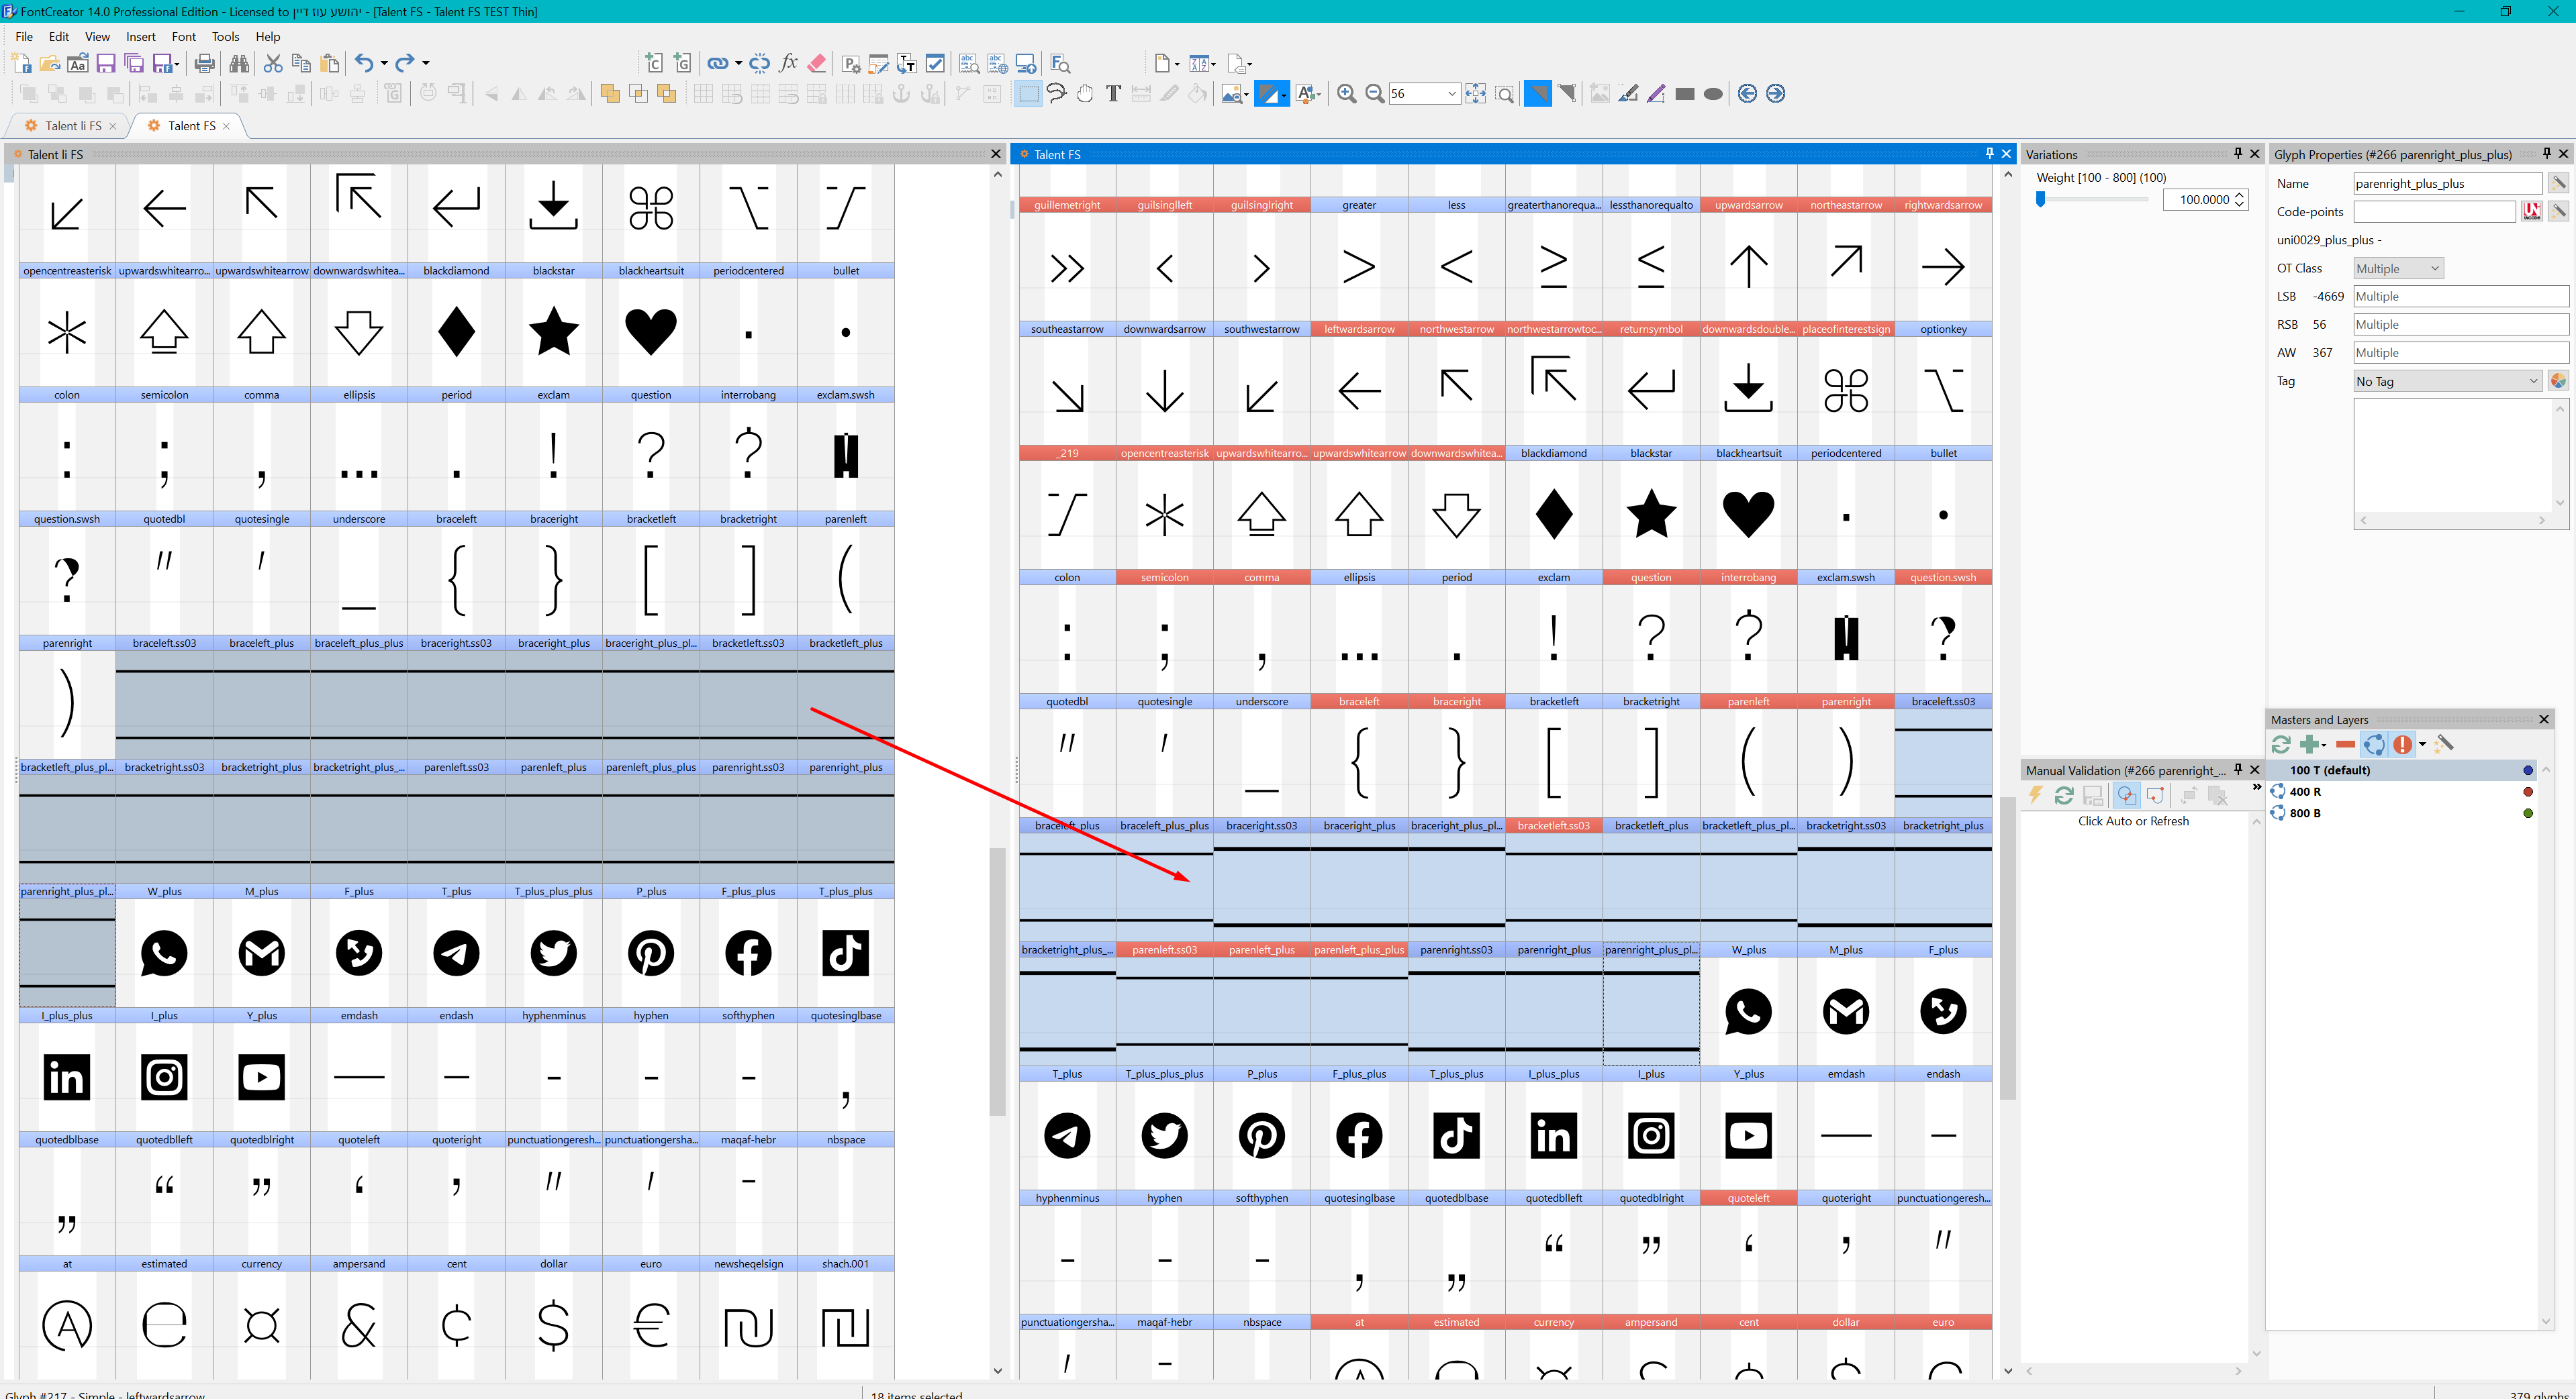Click wand button beside Name field
The image size is (2576, 1399).
[x=2558, y=184]
